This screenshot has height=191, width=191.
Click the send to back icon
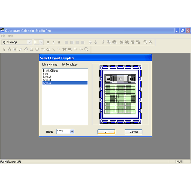[138, 42]
